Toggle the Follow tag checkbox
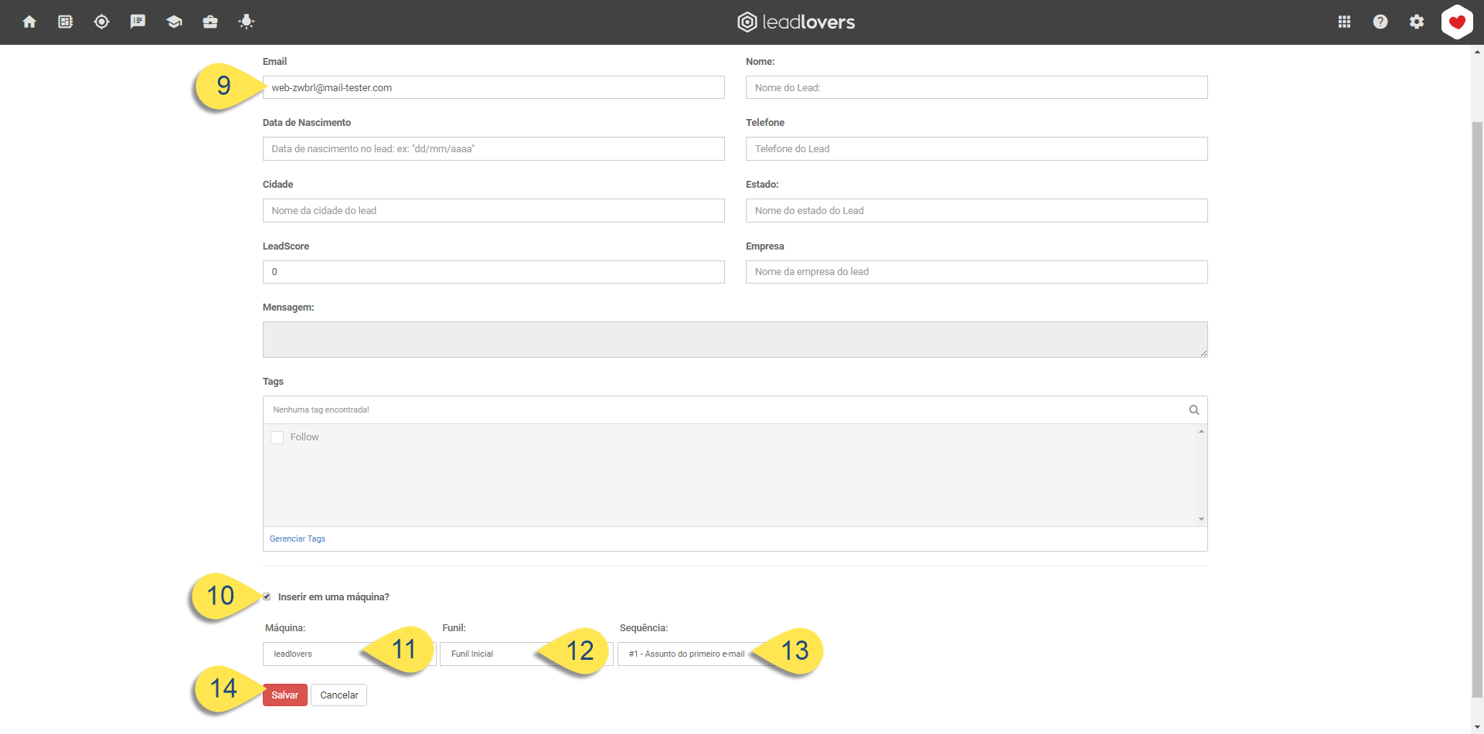 pyautogui.click(x=277, y=437)
